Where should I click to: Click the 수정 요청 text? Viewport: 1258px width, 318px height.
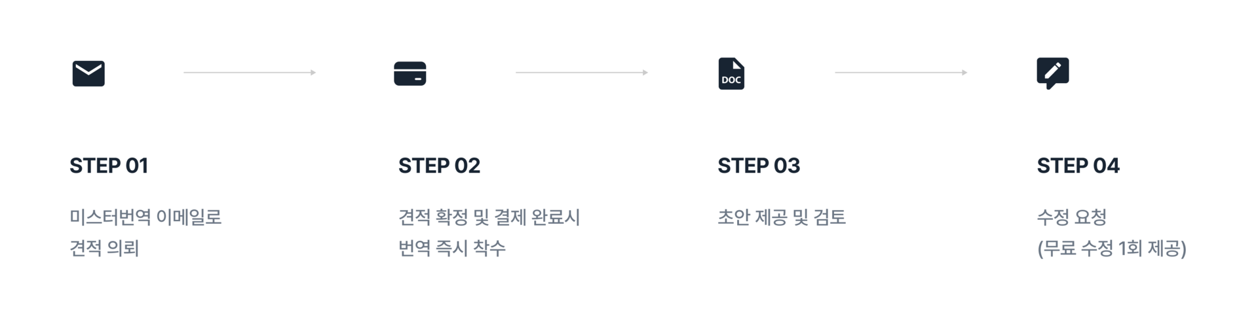click(x=1071, y=217)
